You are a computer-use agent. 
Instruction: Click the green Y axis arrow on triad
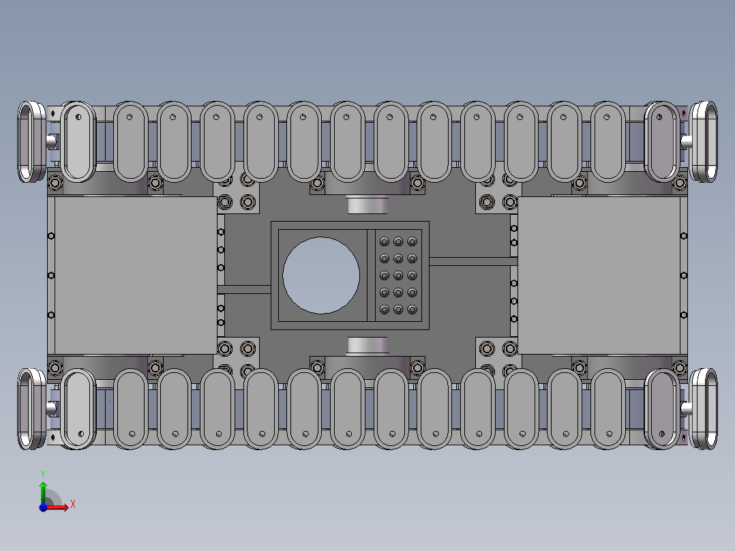(43, 492)
